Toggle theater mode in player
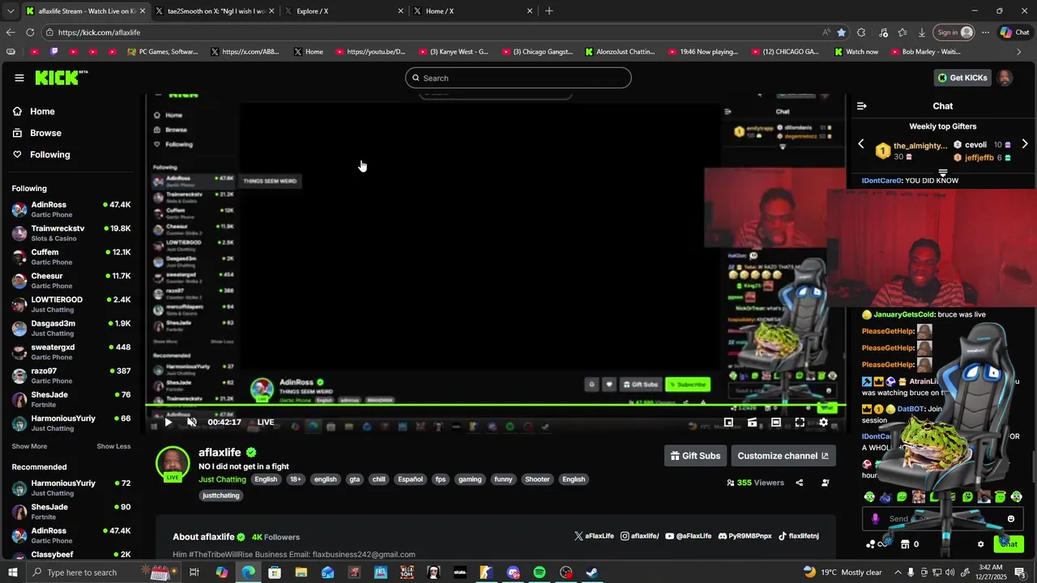 [776, 422]
